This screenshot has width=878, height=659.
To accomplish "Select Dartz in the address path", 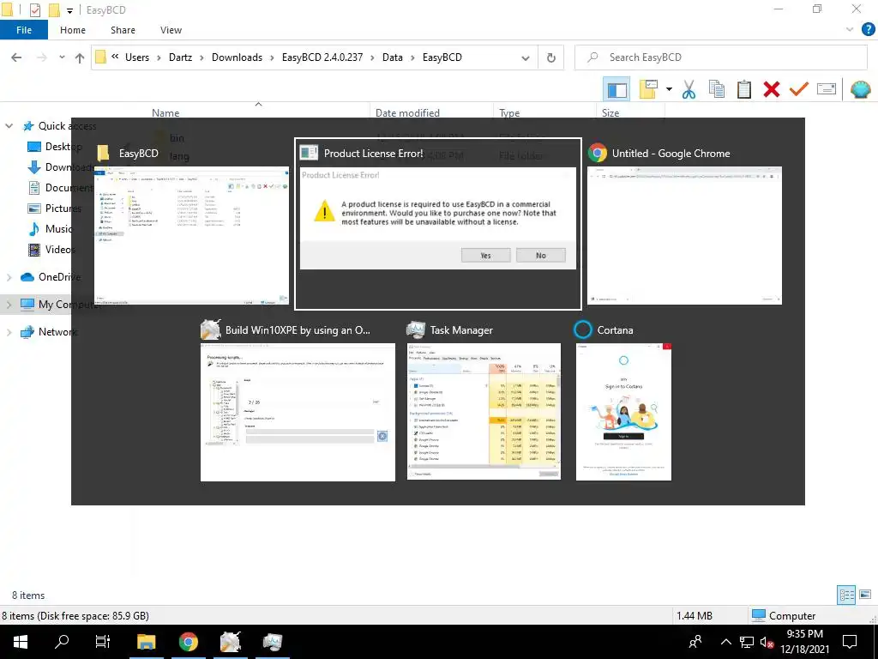I will pos(180,57).
